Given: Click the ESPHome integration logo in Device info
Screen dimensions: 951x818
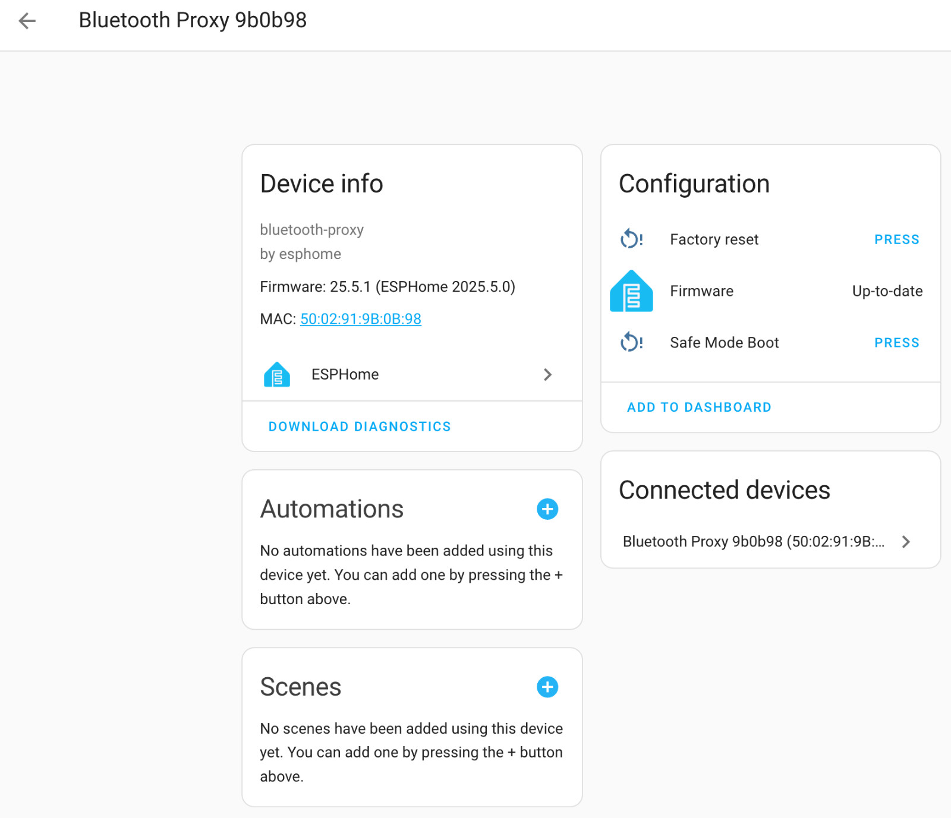Looking at the screenshot, I should click(276, 374).
